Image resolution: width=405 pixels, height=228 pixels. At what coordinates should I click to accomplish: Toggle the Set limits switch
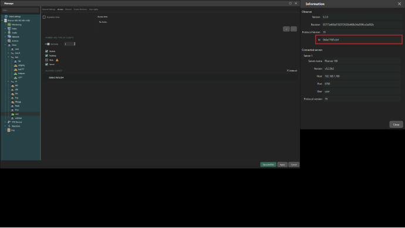point(48,44)
